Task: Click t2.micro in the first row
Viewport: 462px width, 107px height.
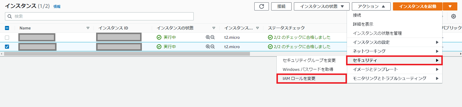Action: point(232,37)
